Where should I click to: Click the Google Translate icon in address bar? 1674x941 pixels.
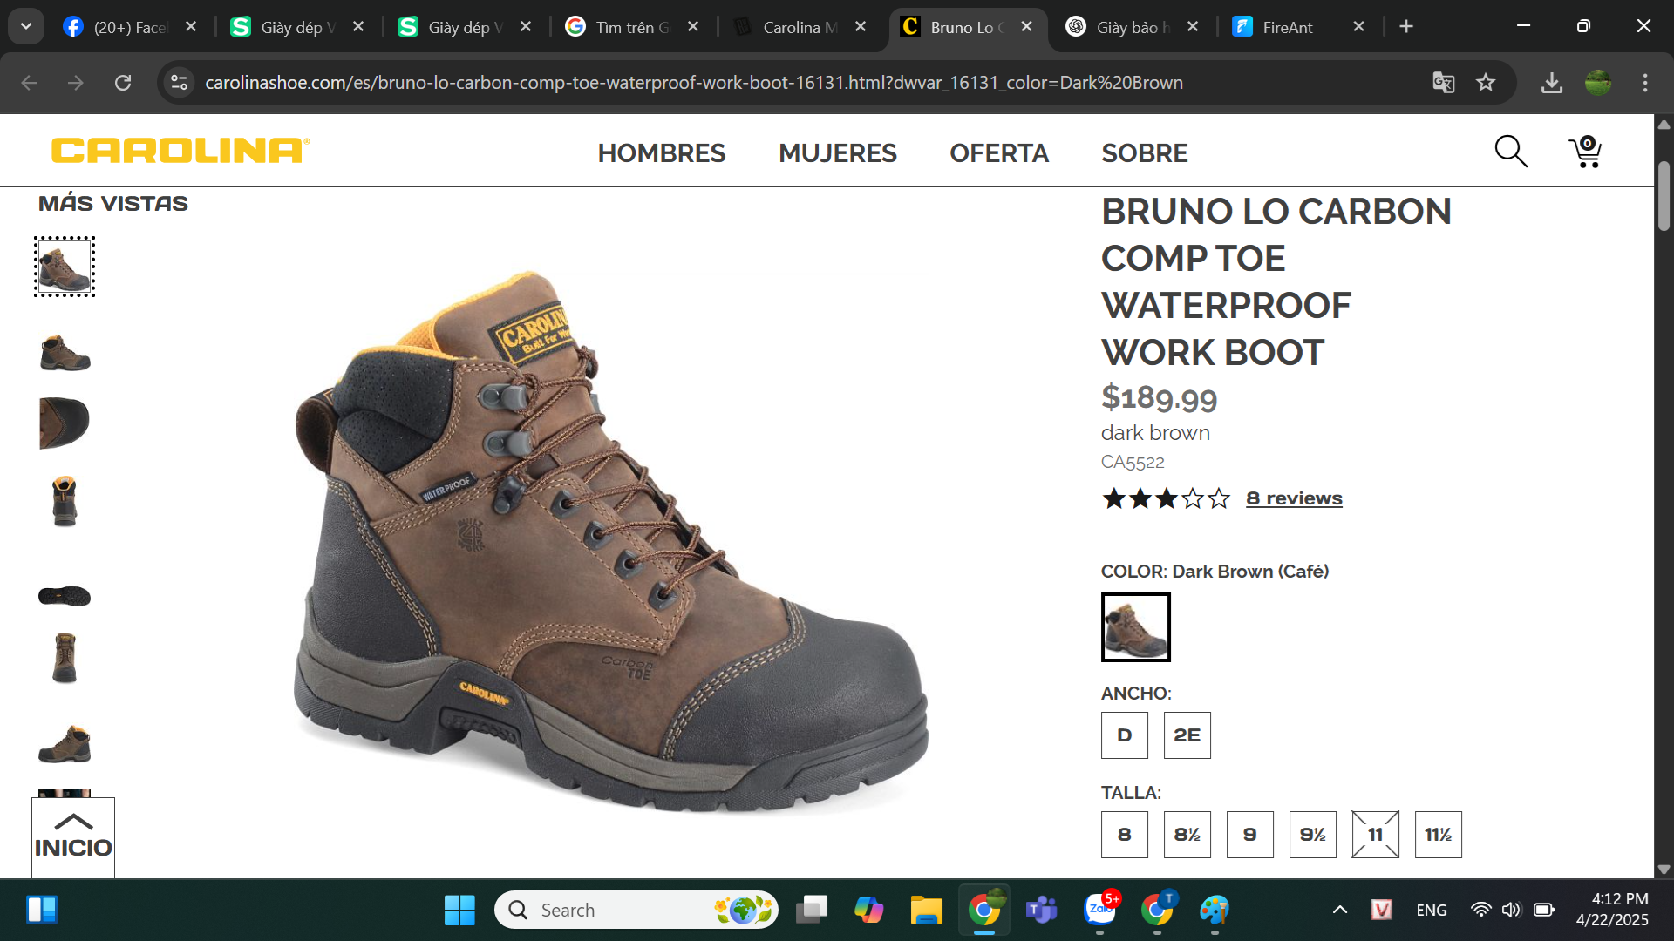click(x=1444, y=83)
